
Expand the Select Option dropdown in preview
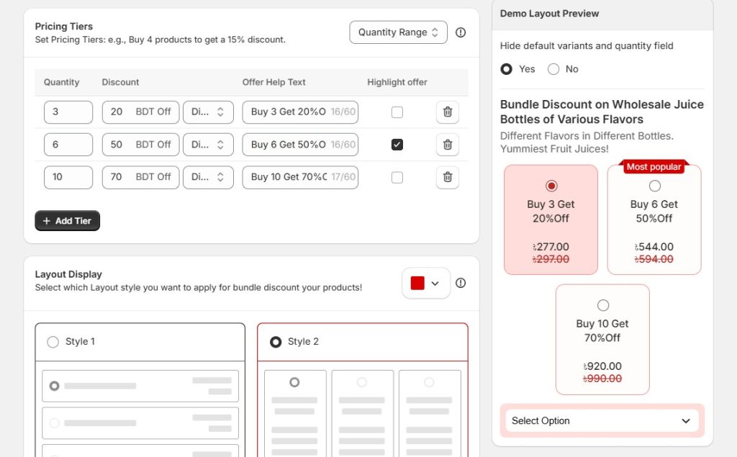602,421
